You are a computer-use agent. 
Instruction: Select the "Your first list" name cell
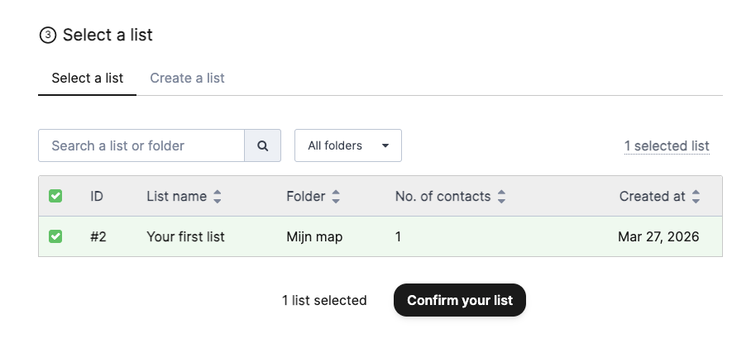[185, 237]
